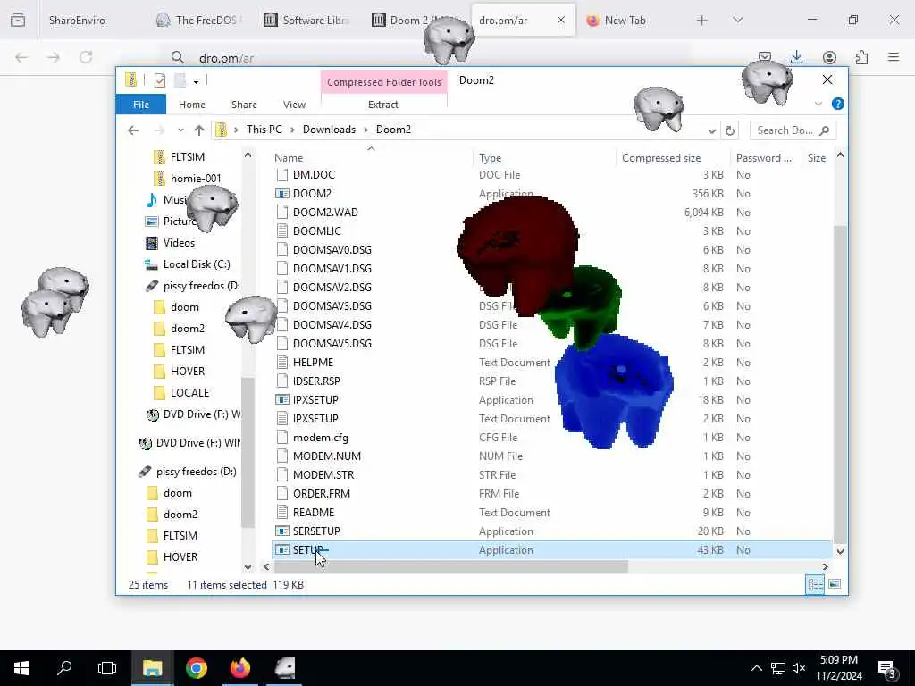Viewport: 915px width, 686px height.
Task: Refresh the Doom2 folder view
Action: point(729,130)
